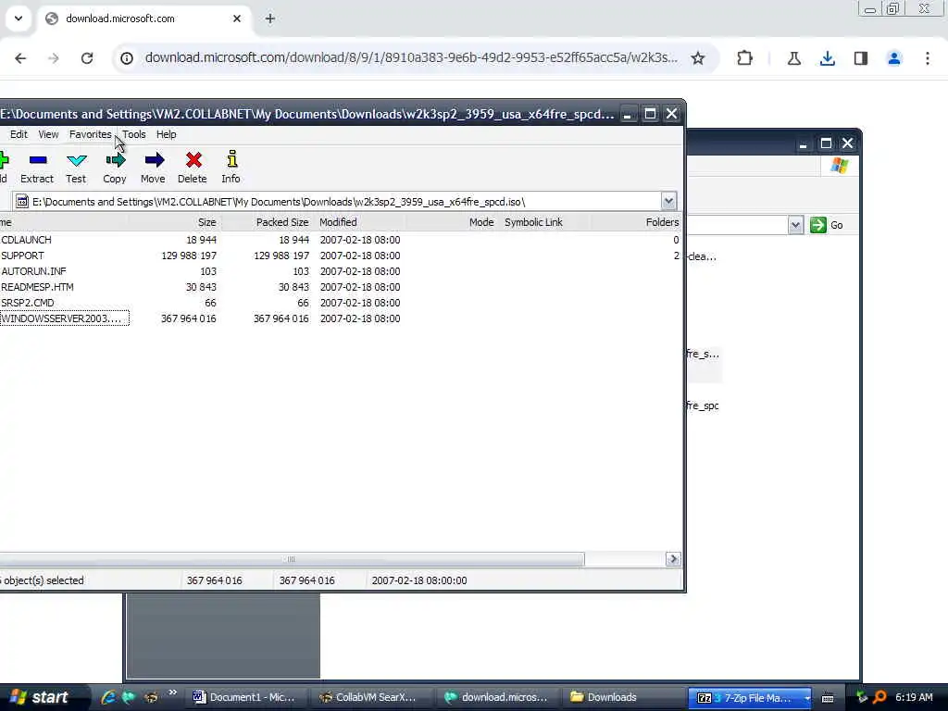Open Chrome downloads icon
Screen dimensions: 948x711
coord(828,58)
